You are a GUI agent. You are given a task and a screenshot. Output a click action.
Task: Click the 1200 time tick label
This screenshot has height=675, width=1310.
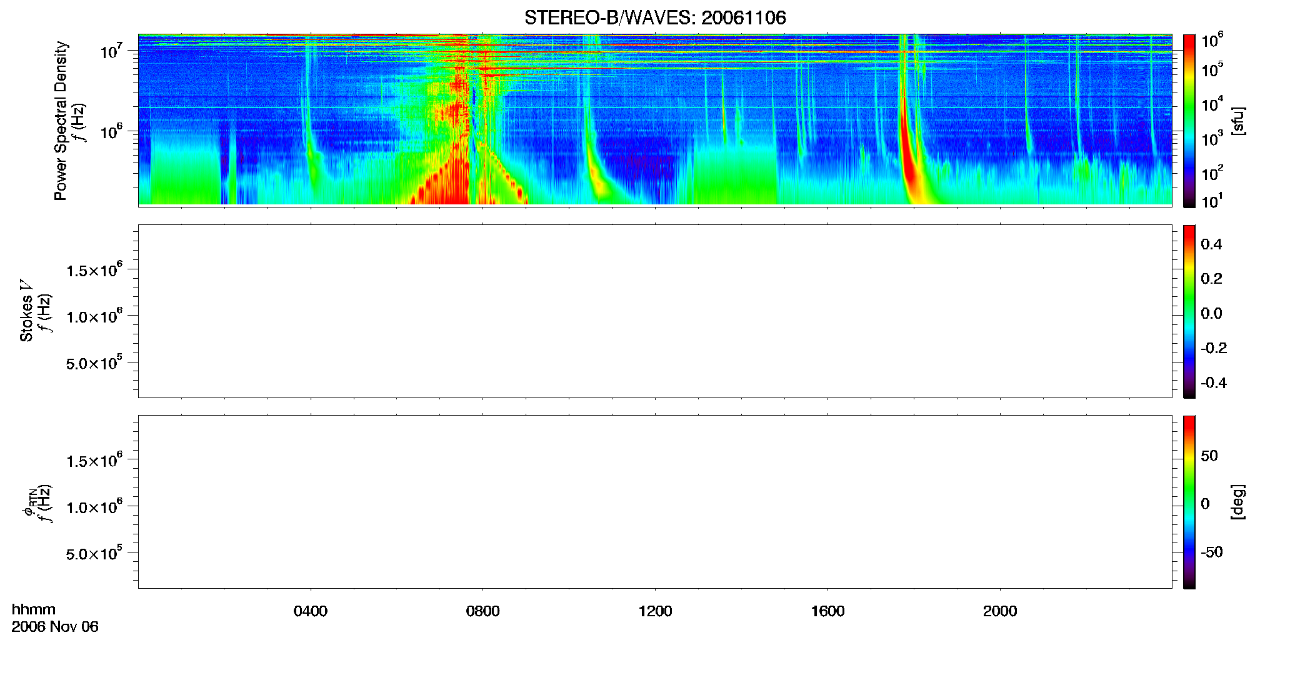655,611
